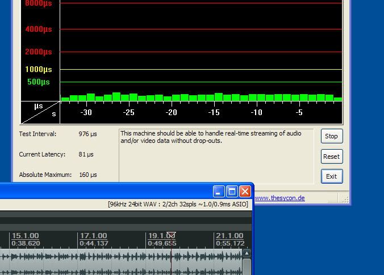This screenshot has height=275, width=384.
Task: Click the Test Interval value 976 µs
Action: [x=87, y=134]
